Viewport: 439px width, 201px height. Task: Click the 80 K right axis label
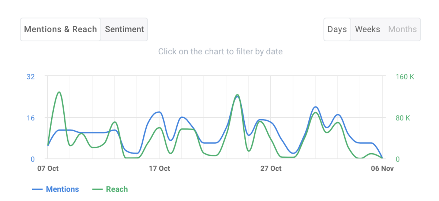click(x=403, y=118)
